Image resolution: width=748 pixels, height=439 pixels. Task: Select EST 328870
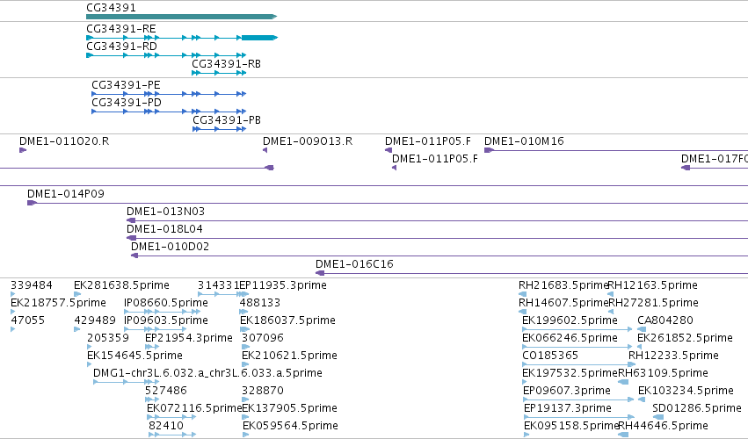(263, 392)
